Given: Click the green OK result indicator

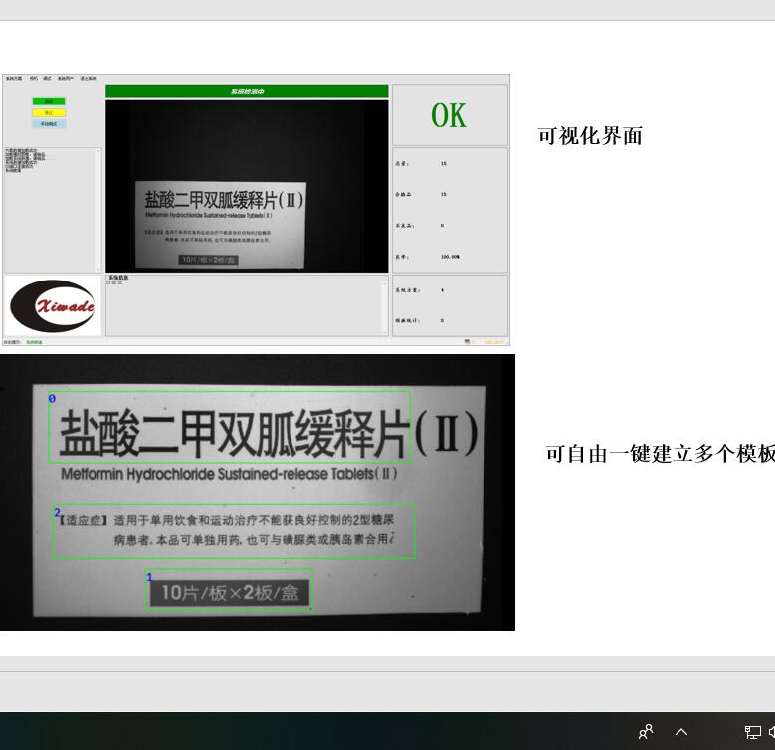Looking at the screenshot, I should click(x=449, y=116).
